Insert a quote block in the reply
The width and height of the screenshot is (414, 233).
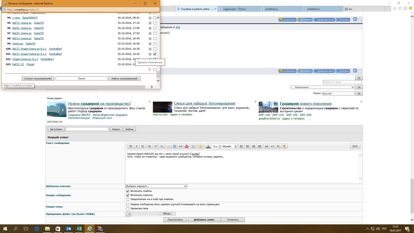point(267,146)
